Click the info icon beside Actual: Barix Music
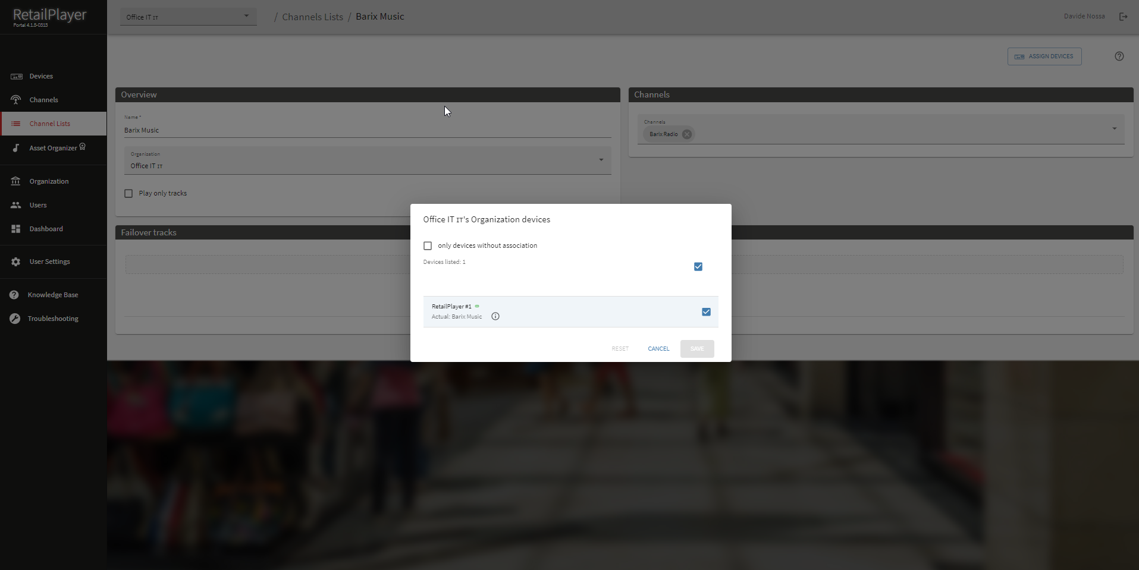This screenshot has height=570, width=1139. pos(495,316)
